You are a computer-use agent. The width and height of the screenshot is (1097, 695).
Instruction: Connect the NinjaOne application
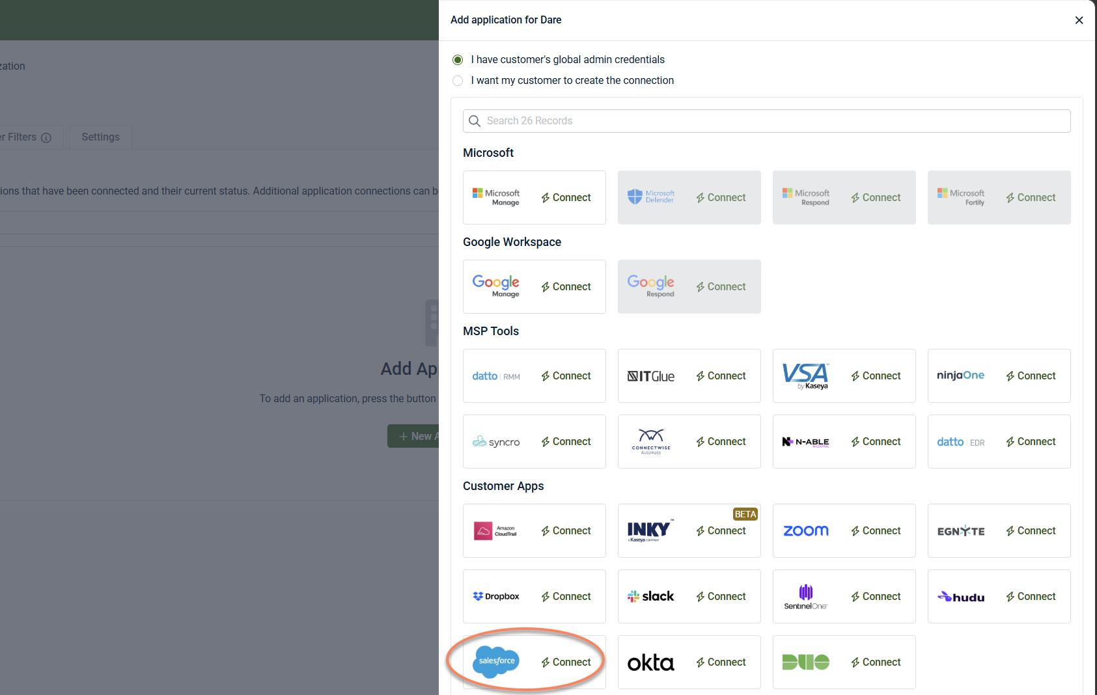tap(1031, 376)
